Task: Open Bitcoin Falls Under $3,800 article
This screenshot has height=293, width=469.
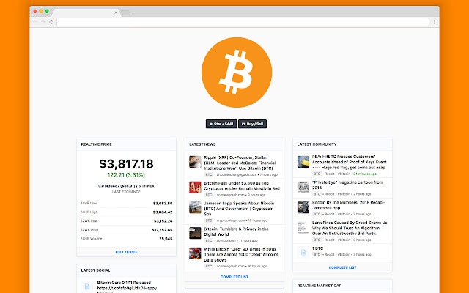Action: (x=242, y=185)
